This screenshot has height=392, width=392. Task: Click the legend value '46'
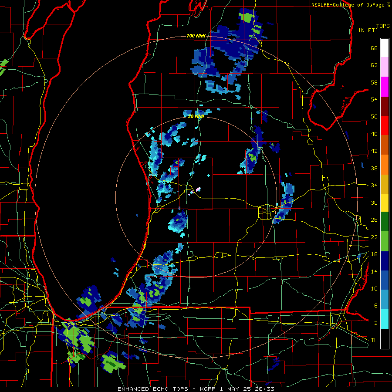pos(374,134)
